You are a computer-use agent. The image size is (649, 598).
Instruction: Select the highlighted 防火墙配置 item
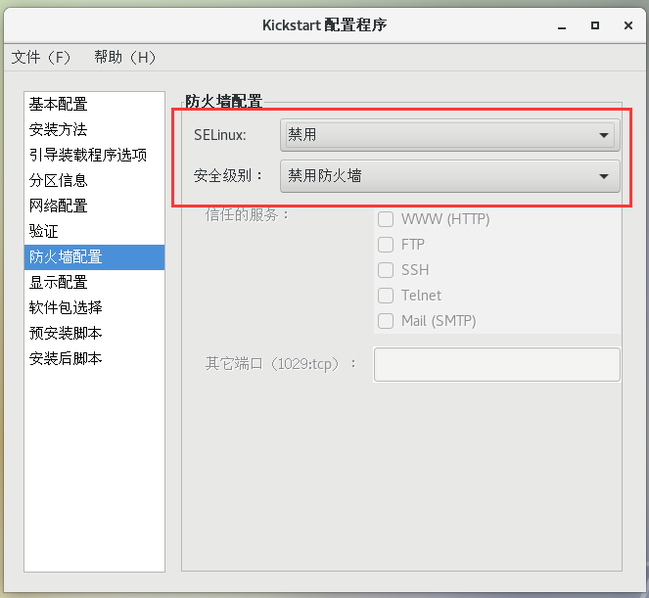coord(94,257)
